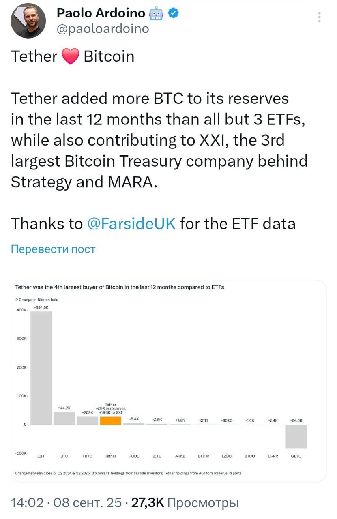Open the 27,3K Просмотры view count
This screenshot has height=519, width=337.
(x=185, y=503)
